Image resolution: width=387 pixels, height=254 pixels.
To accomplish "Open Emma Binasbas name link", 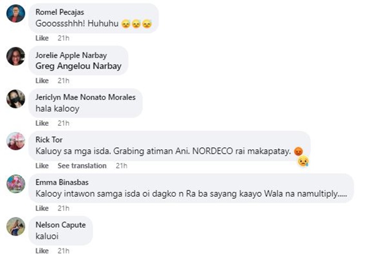I will [x=62, y=182].
